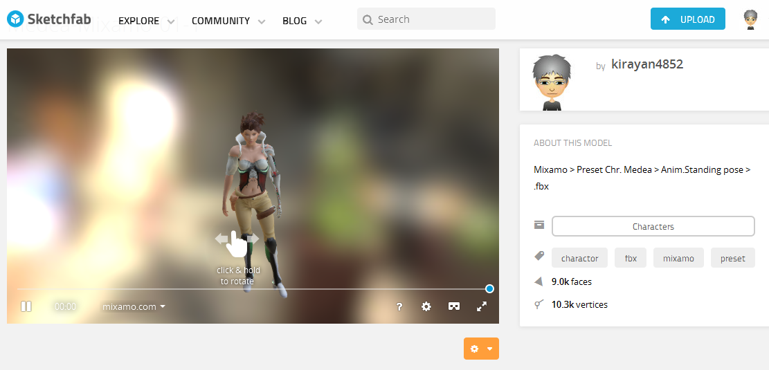Image resolution: width=769 pixels, height=370 pixels.
Task: Click the tag label icon
Action: (x=539, y=255)
